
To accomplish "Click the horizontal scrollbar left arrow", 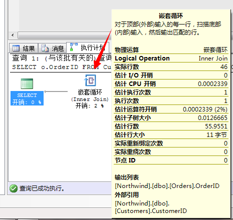I will click(x=13, y=35).
